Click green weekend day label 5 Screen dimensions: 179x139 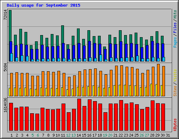click(33, 135)
